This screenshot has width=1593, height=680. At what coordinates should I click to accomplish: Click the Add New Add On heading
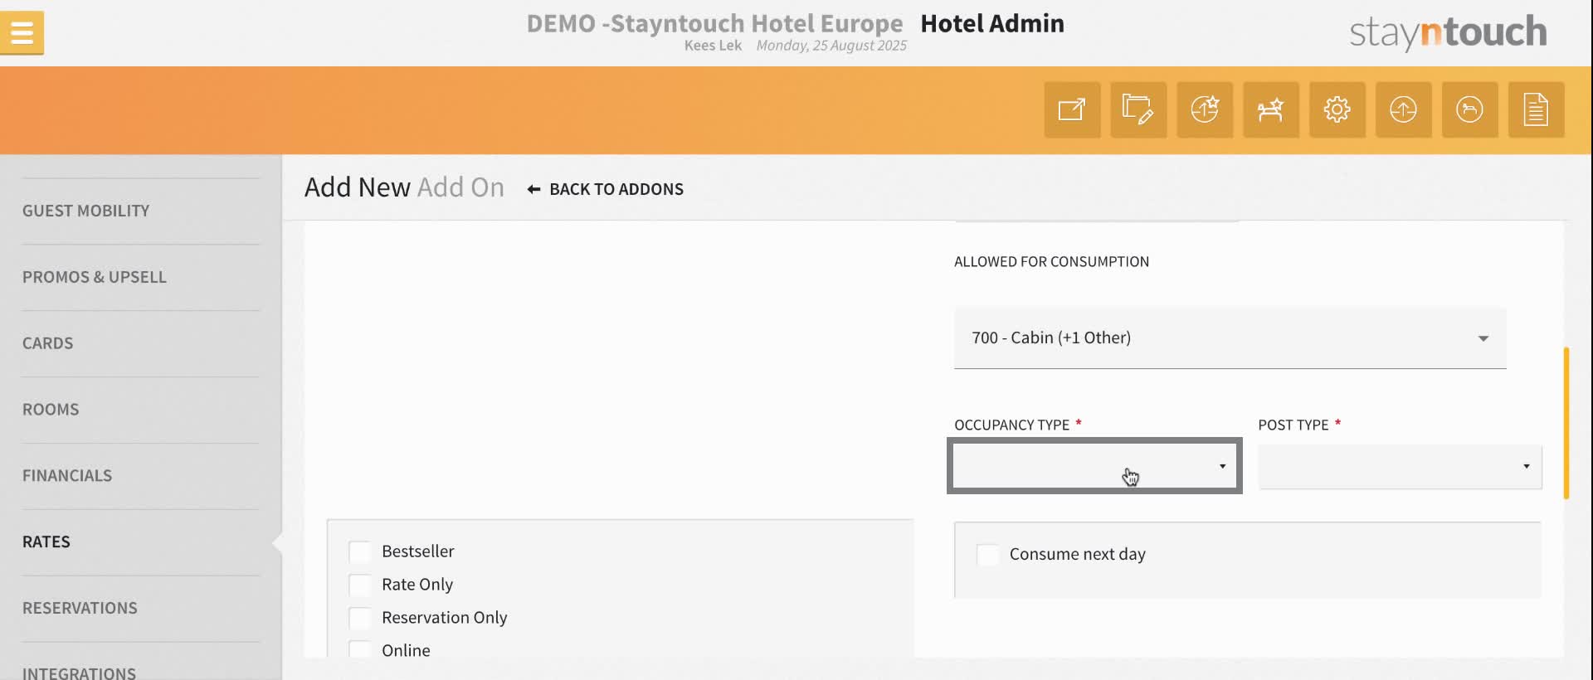(x=404, y=187)
